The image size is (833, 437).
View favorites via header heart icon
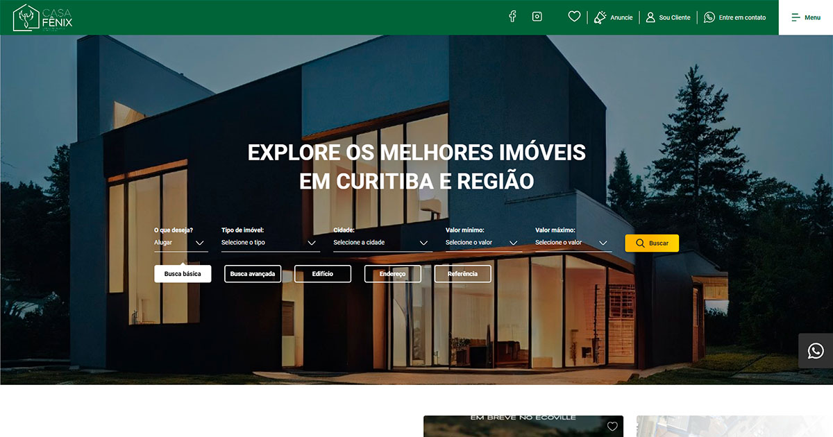coord(574,17)
